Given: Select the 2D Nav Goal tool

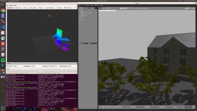Looking at the screenshot, I should pos(59,8).
